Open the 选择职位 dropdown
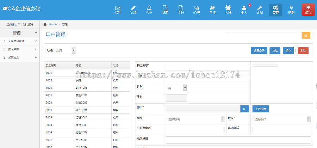Screen dimensions: 317x148 (x=281, y=119)
